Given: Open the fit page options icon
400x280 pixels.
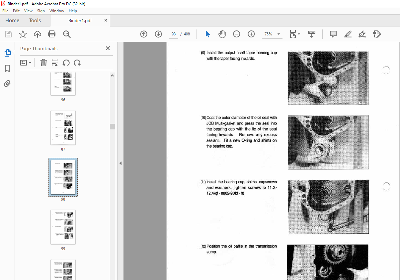Looking at the screenshot, I should click(294, 34).
